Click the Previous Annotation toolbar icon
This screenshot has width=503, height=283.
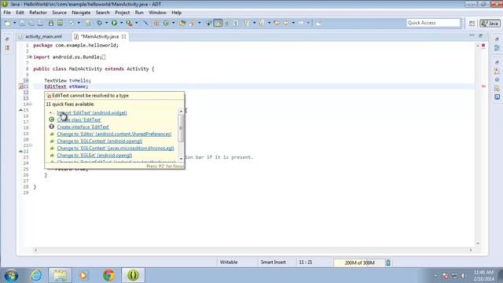262,23
